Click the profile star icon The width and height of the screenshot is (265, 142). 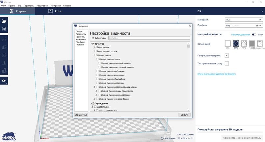click(257, 26)
